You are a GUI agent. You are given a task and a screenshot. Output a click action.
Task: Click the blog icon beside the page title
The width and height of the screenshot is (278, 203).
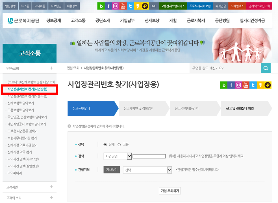click(x=223, y=85)
